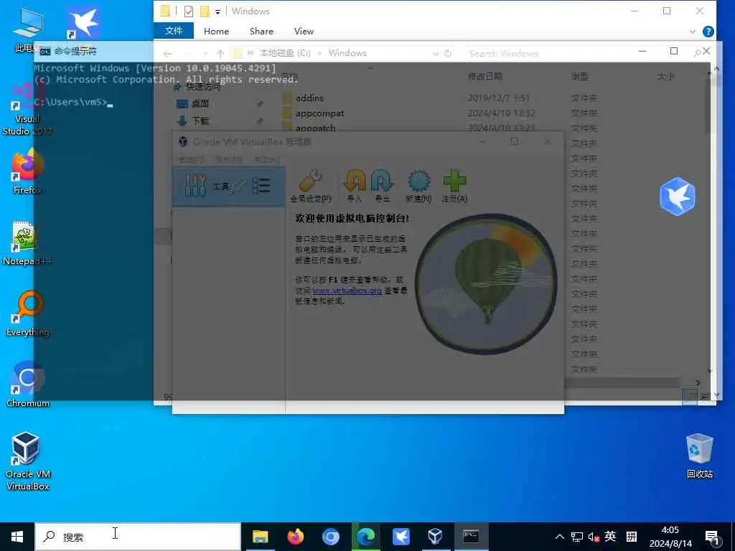Show hidden system tray icons
This screenshot has height=551, width=735.
[560, 537]
